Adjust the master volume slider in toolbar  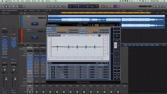[x=145, y=6]
